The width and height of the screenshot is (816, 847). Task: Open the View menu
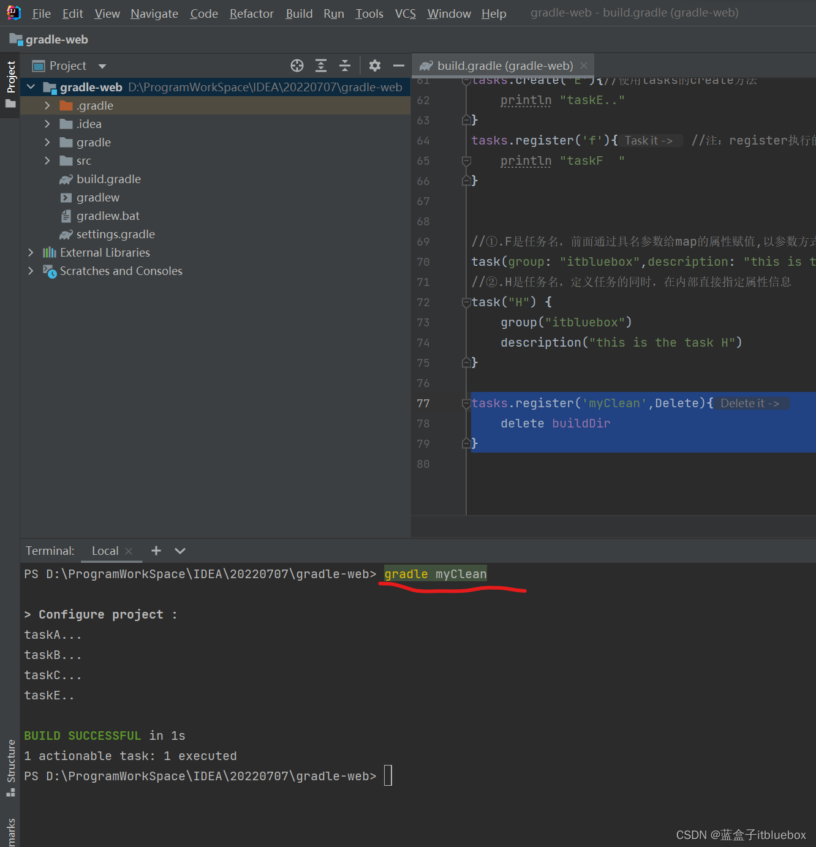click(x=107, y=13)
